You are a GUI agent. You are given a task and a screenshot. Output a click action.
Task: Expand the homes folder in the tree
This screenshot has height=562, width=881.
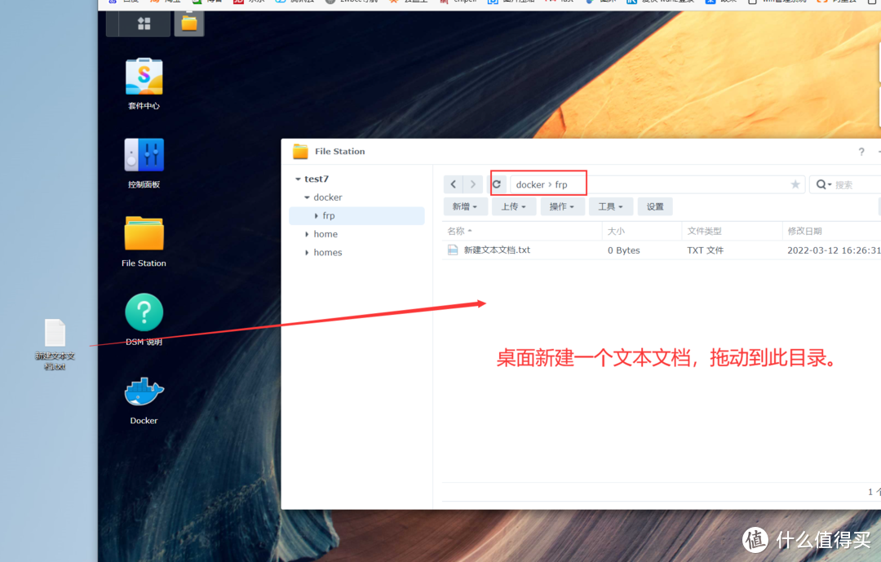click(308, 253)
